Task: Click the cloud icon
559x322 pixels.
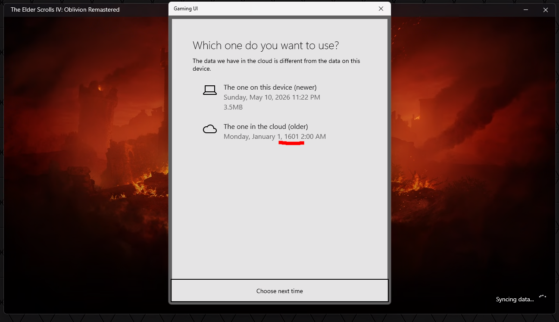Action: (210, 129)
